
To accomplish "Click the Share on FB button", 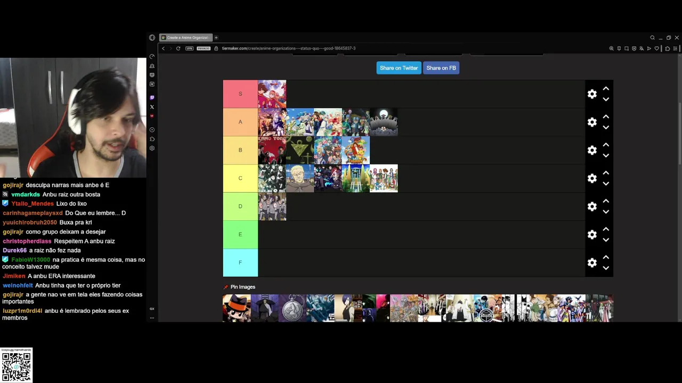I will (441, 68).
